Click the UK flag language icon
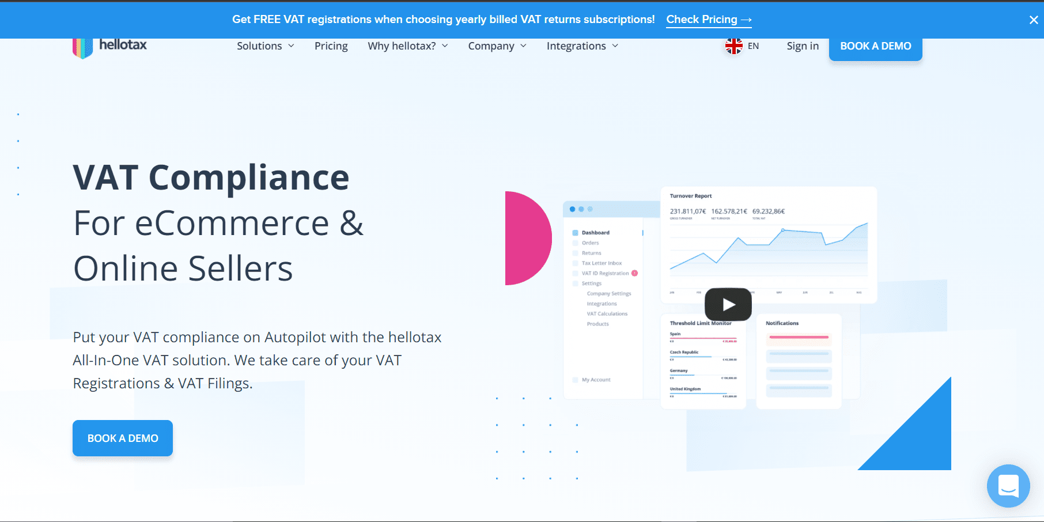 click(734, 46)
